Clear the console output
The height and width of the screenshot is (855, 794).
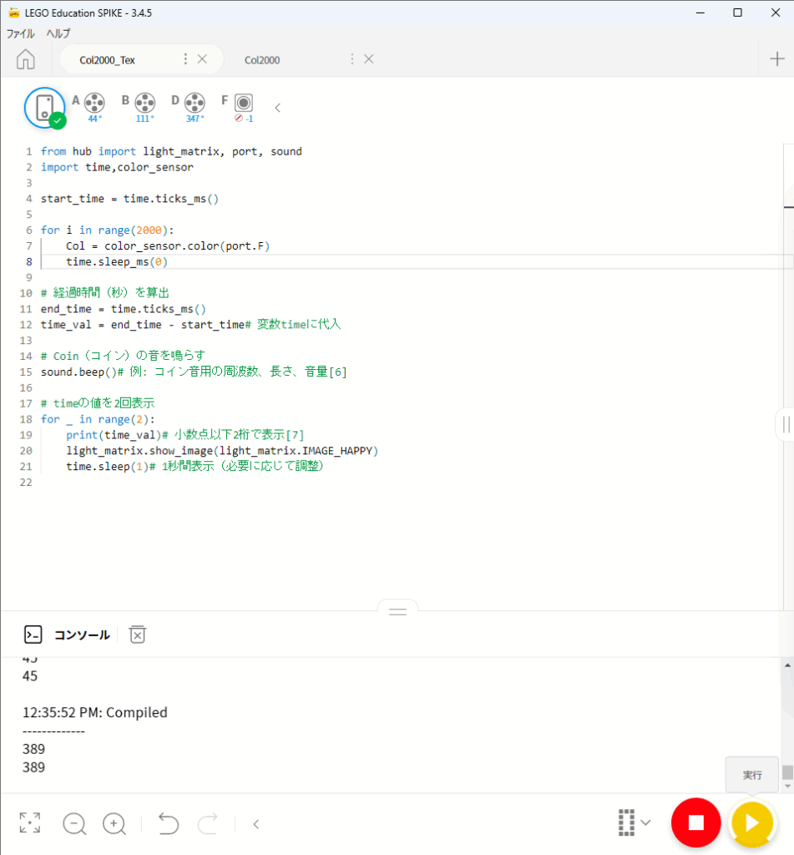(x=138, y=635)
